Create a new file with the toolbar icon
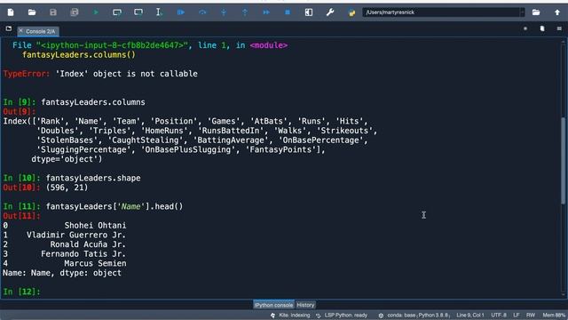The width and height of the screenshot is (568, 320). 11,12
